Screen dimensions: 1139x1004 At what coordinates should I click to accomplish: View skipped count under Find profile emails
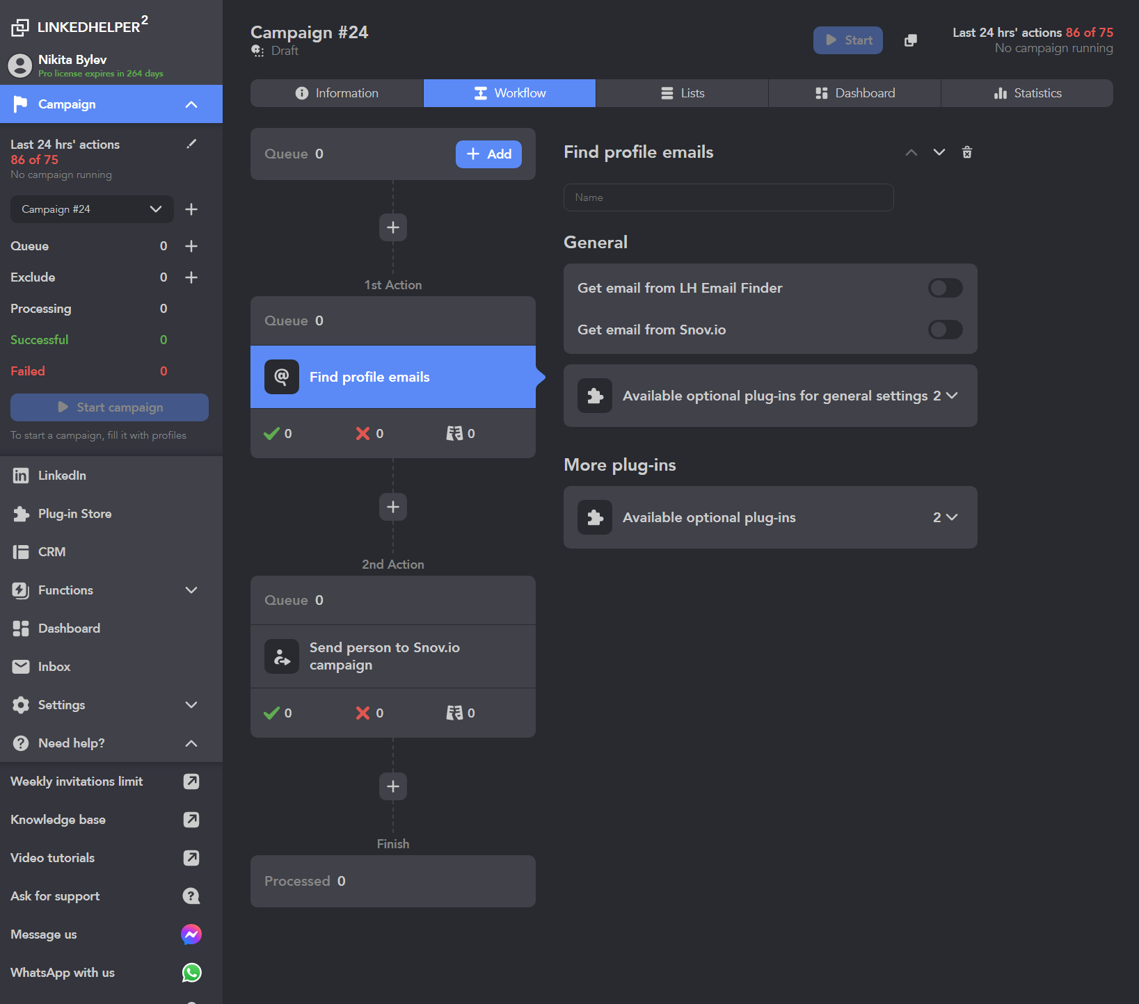pos(461,434)
